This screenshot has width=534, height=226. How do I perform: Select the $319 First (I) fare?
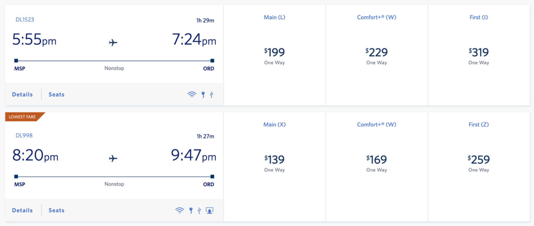tap(479, 55)
